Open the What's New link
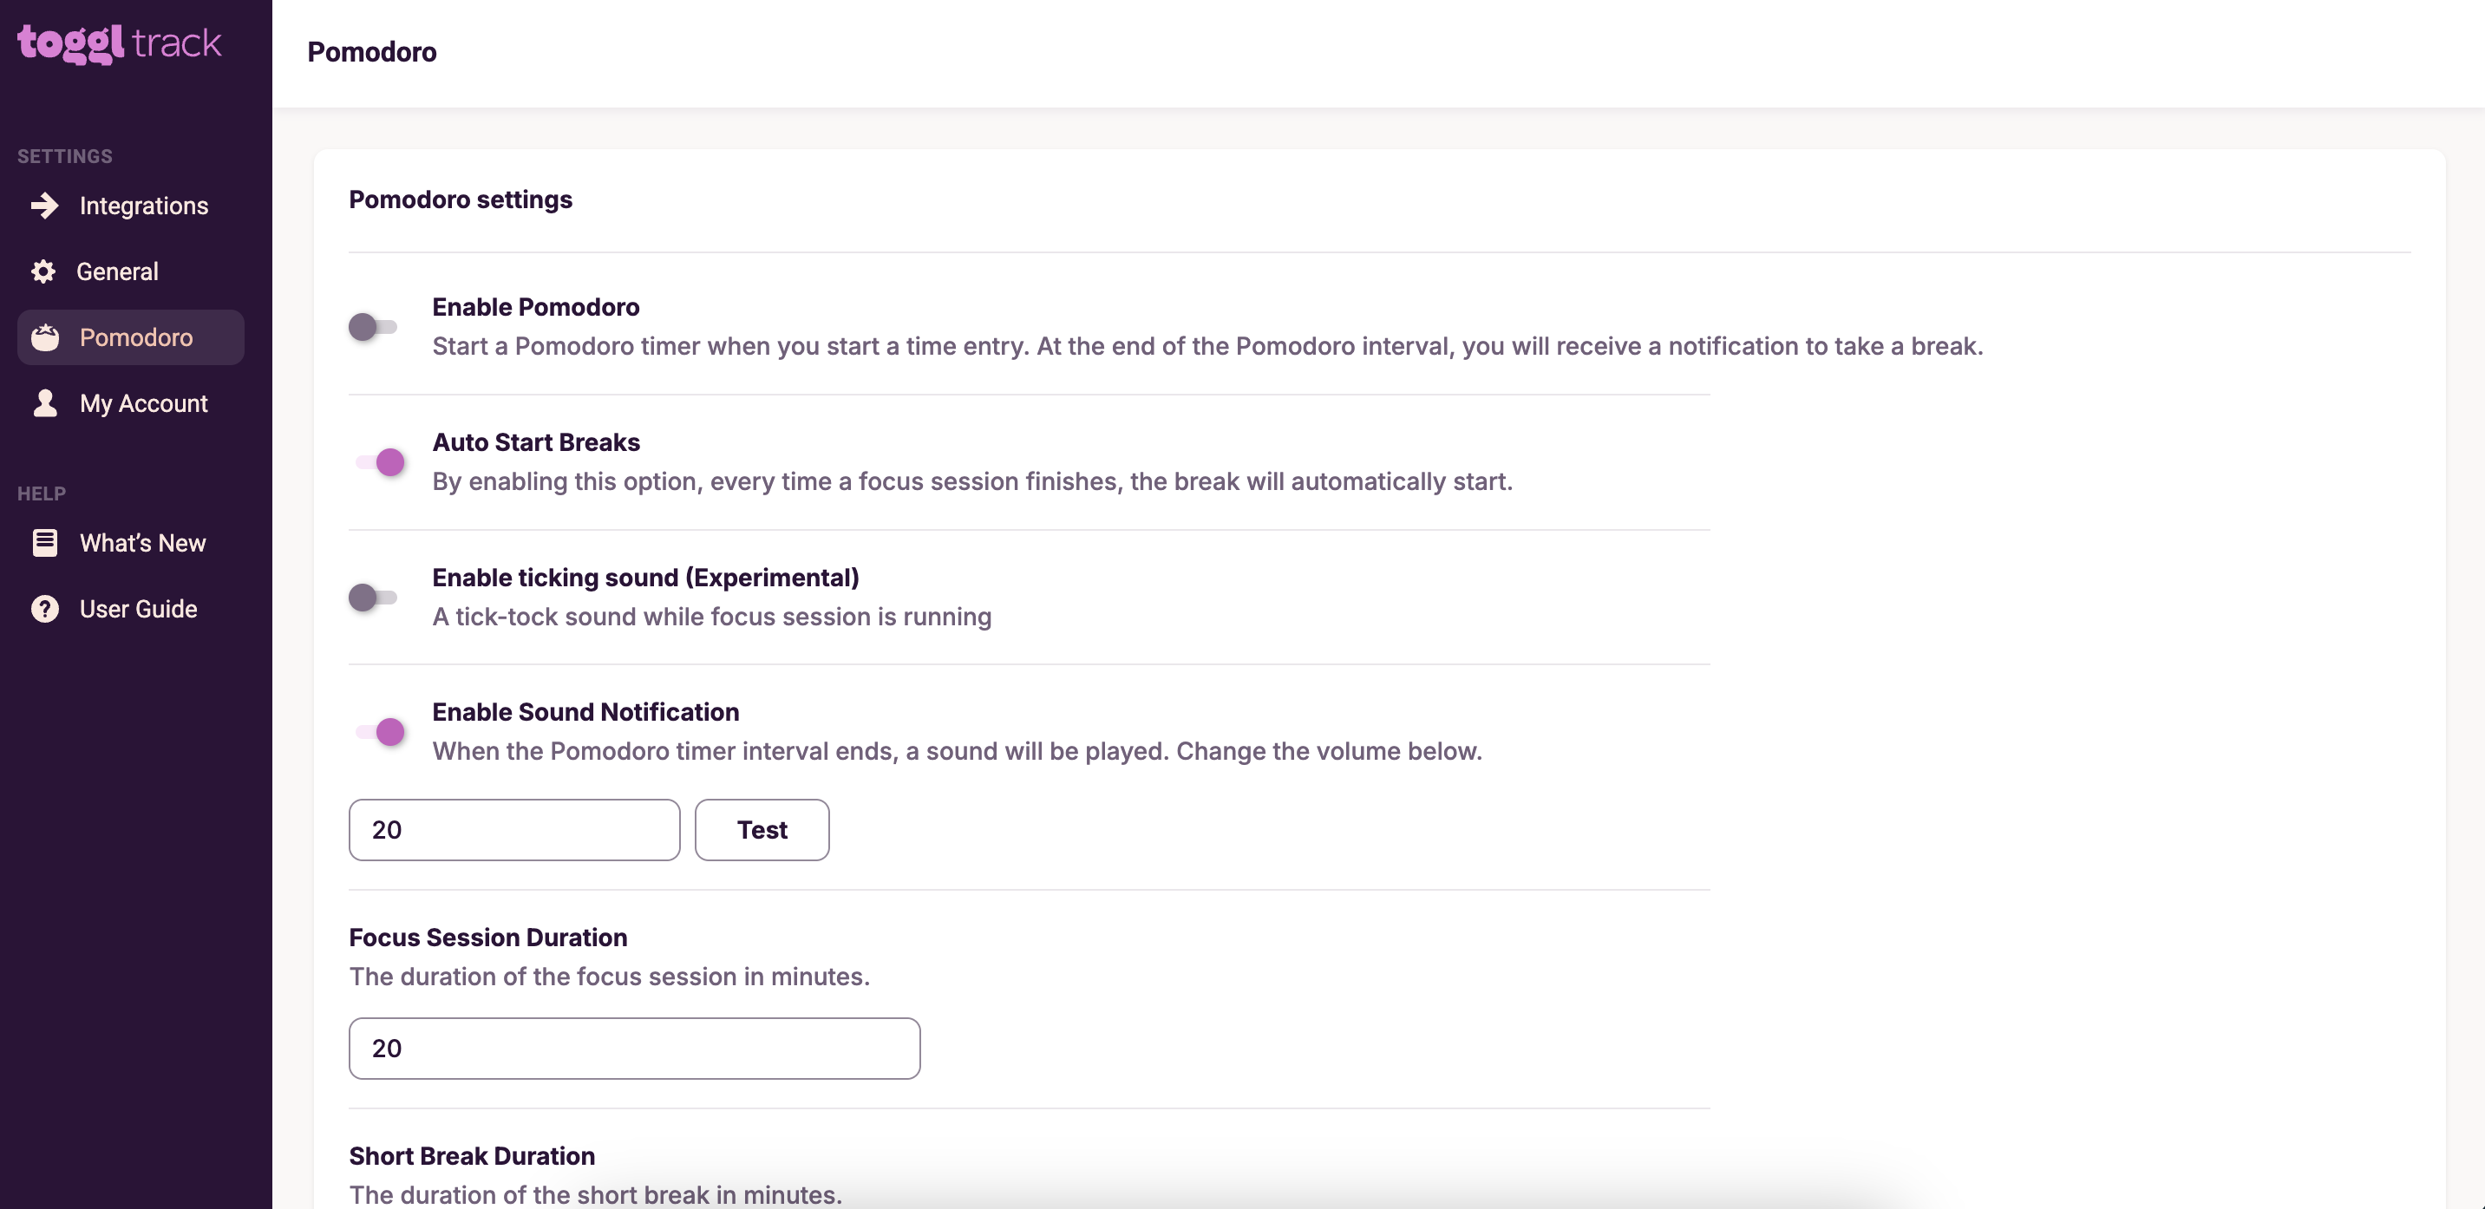Screen dimensions: 2485x1209 [x=143, y=543]
